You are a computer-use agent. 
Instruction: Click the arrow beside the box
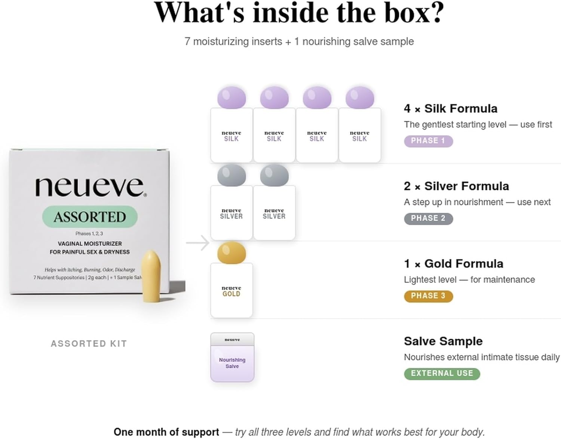[197, 243]
